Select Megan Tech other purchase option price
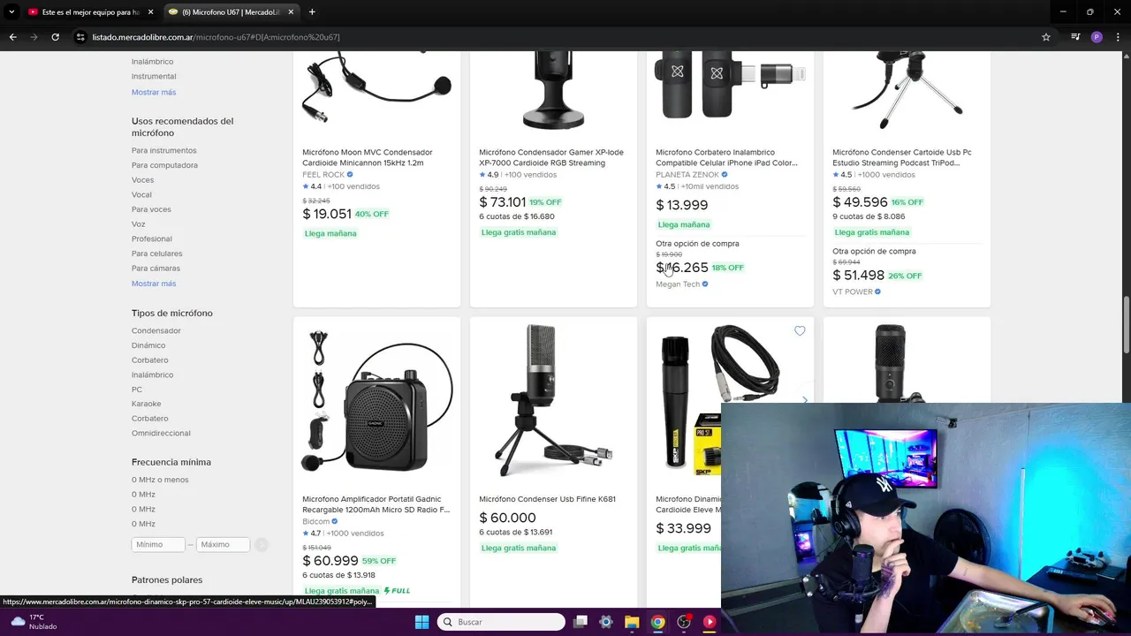 682,268
